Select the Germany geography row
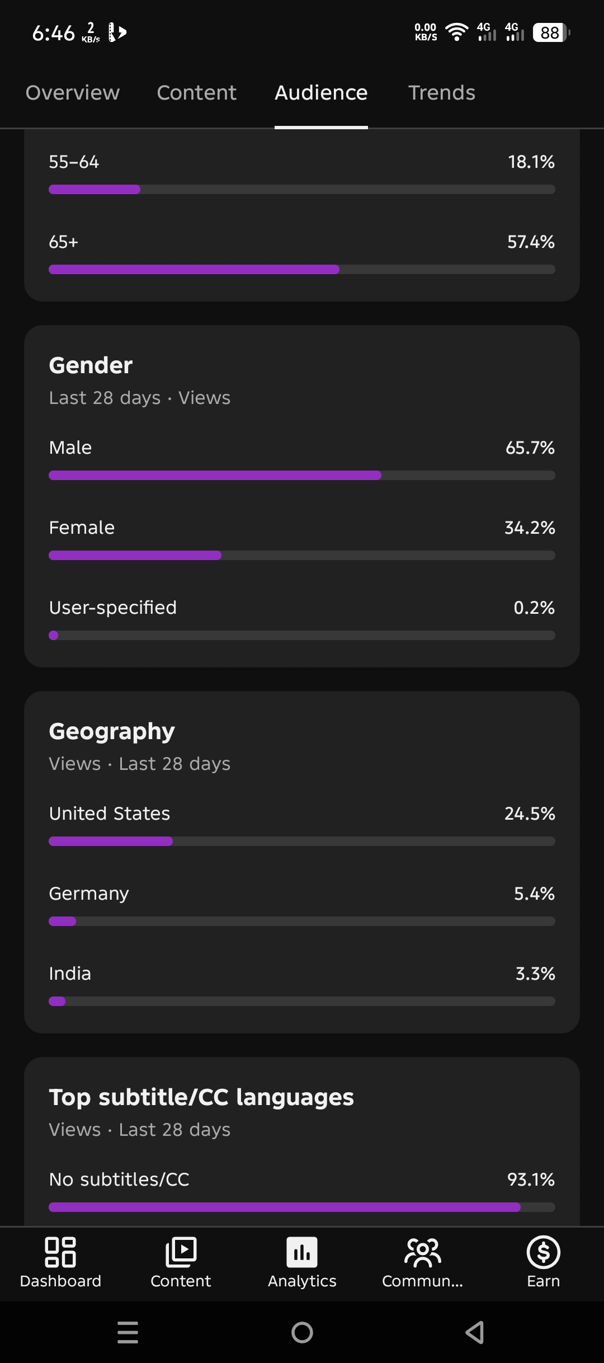The width and height of the screenshot is (604, 1363). [302, 905]
